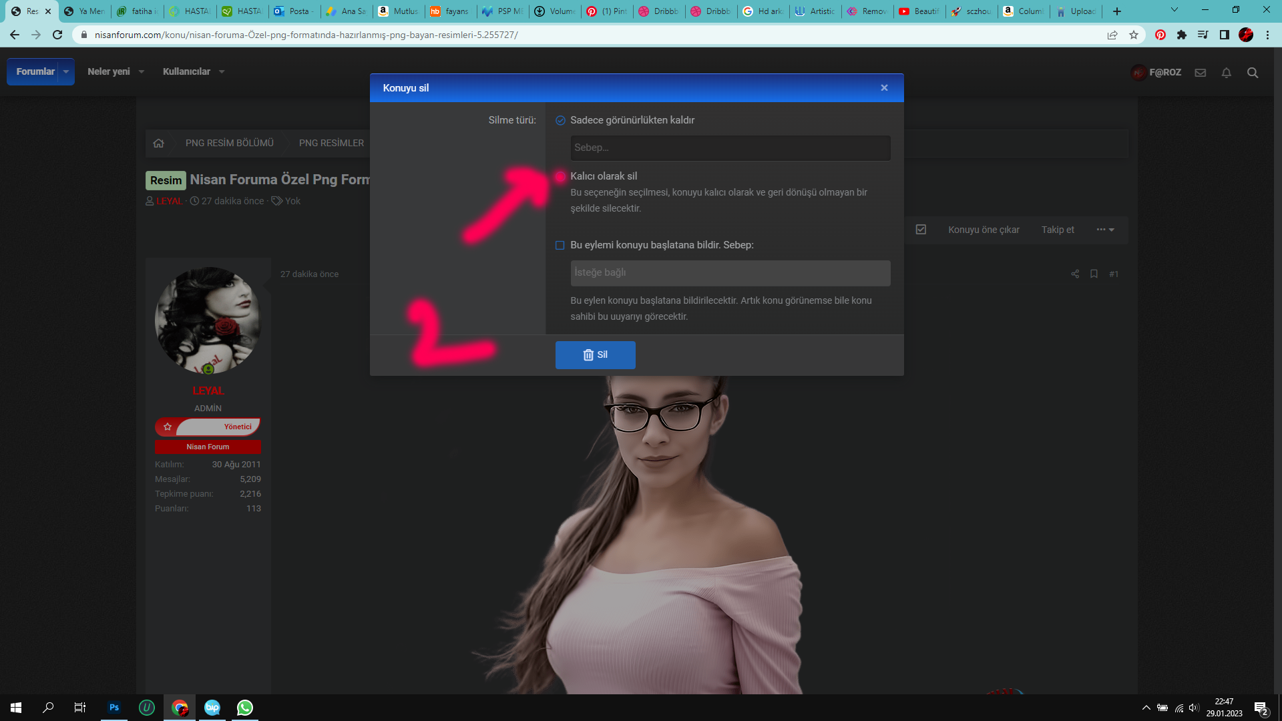Open the search magnifier icon in forum header
Screen dimensions: 1282x721
tap(1253, 73)
